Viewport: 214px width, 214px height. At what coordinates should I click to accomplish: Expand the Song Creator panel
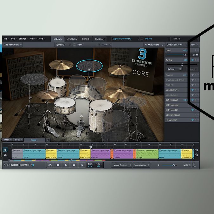pos(141,165)
